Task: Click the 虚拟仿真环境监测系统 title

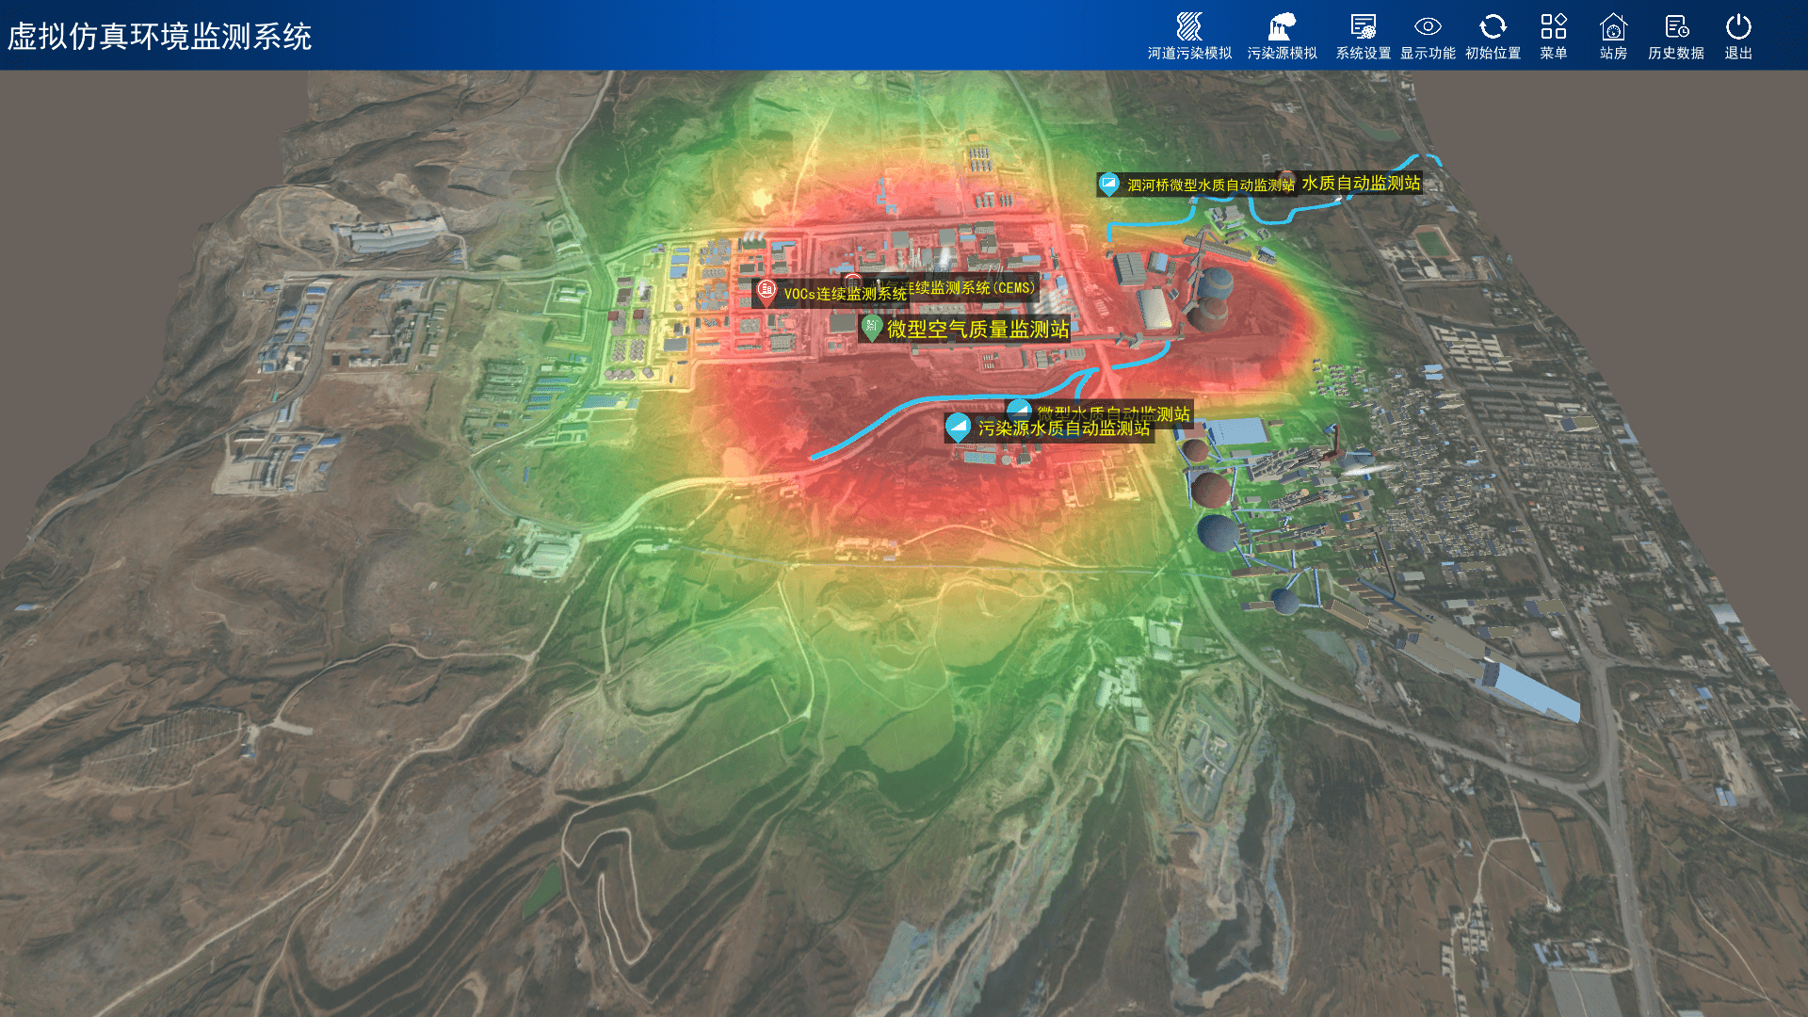Action: click(x=159, y=37)
